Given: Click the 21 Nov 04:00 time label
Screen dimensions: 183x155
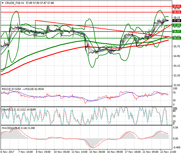Looking at the screenshot, I should [150, 152].
